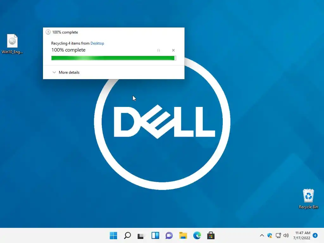Click the large "100% complete" status text
This screenshot has height=243, width=324.
pyautogui.click(x=68, y=50)
